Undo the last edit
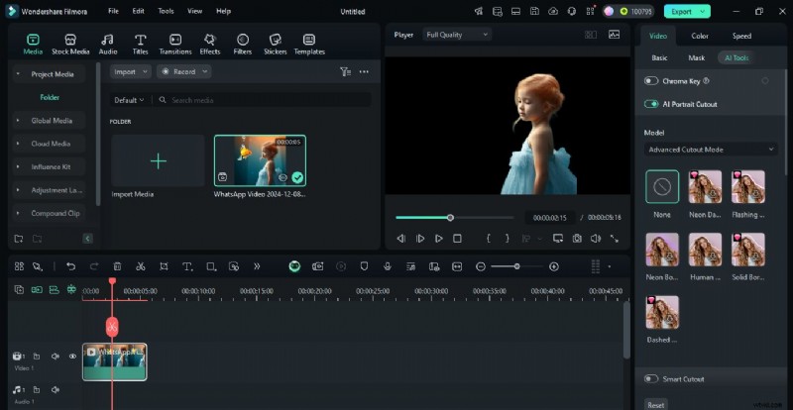 70,266
